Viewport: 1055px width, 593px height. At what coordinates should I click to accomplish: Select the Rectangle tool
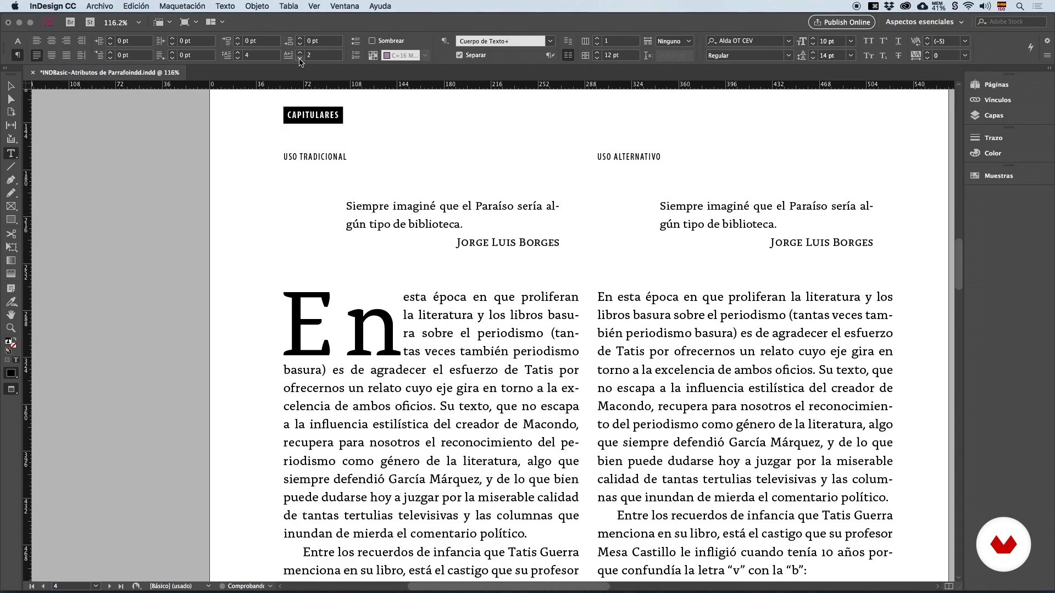[10, 220]
